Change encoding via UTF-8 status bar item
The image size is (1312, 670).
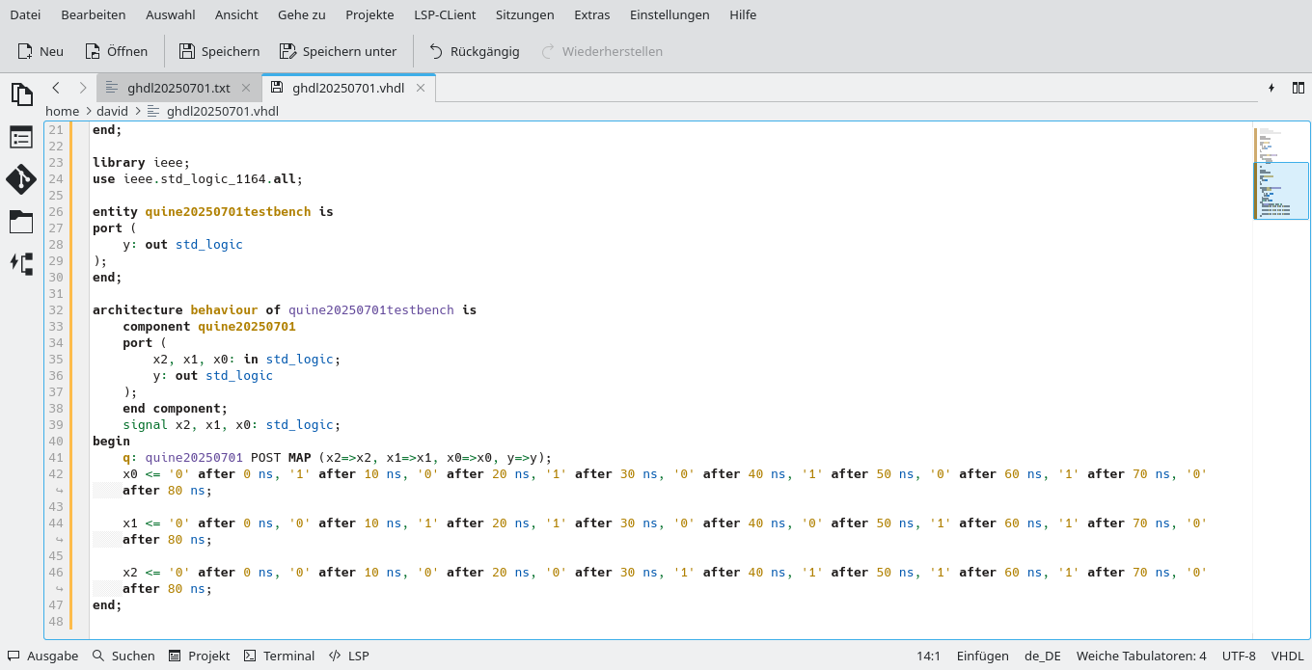[x=1238, y=656]
